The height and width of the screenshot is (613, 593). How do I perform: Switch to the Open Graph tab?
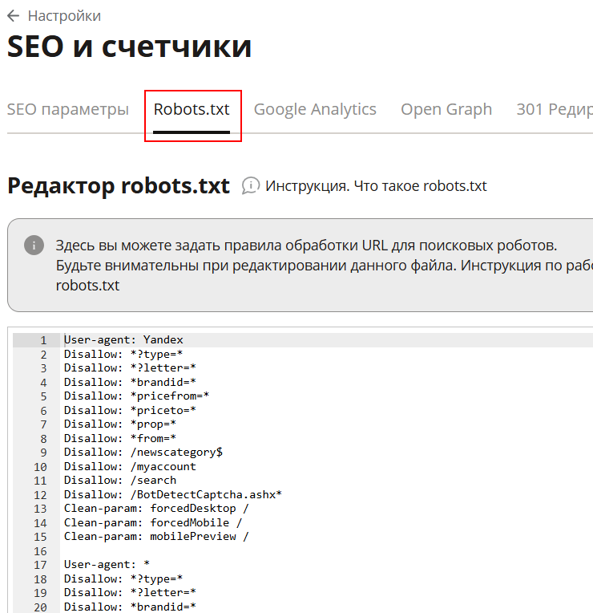446,109
